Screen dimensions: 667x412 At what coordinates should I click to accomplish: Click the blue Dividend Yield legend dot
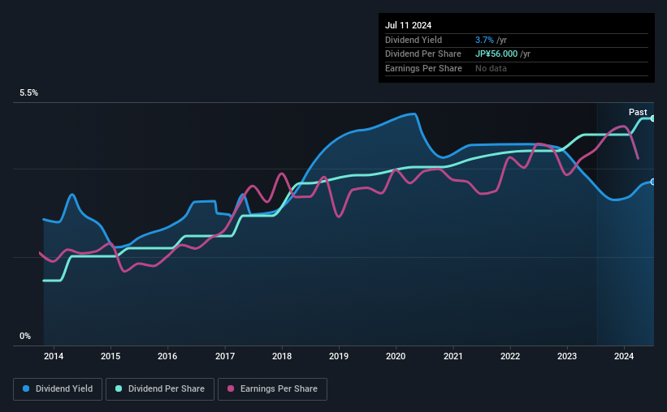pos(26,388)
